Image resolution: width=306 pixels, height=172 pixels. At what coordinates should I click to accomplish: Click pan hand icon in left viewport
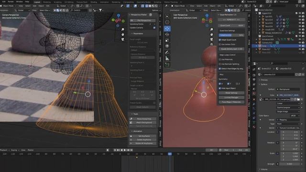pos(122,34)
